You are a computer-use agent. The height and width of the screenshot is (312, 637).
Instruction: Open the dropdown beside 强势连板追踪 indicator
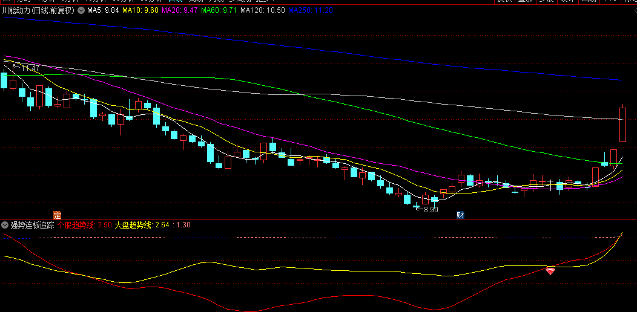(x=5, y=225)
